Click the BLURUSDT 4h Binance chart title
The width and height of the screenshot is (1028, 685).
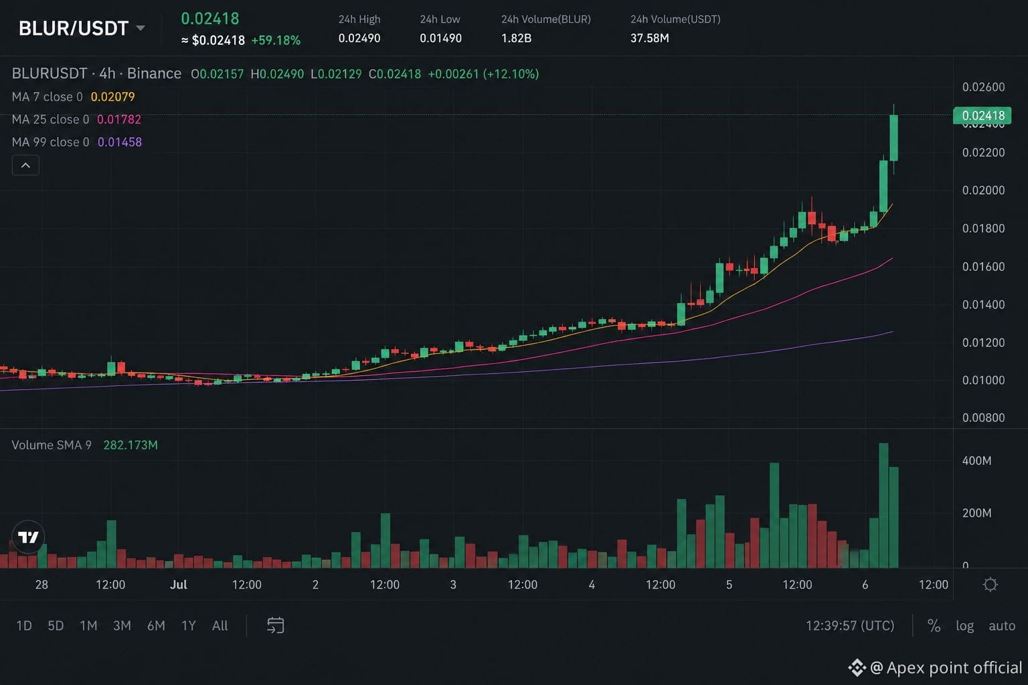[x=96, y=74]
